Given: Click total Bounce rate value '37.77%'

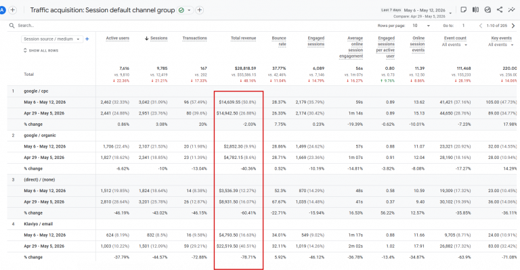Looking at the screenshot, I should 279,68.
